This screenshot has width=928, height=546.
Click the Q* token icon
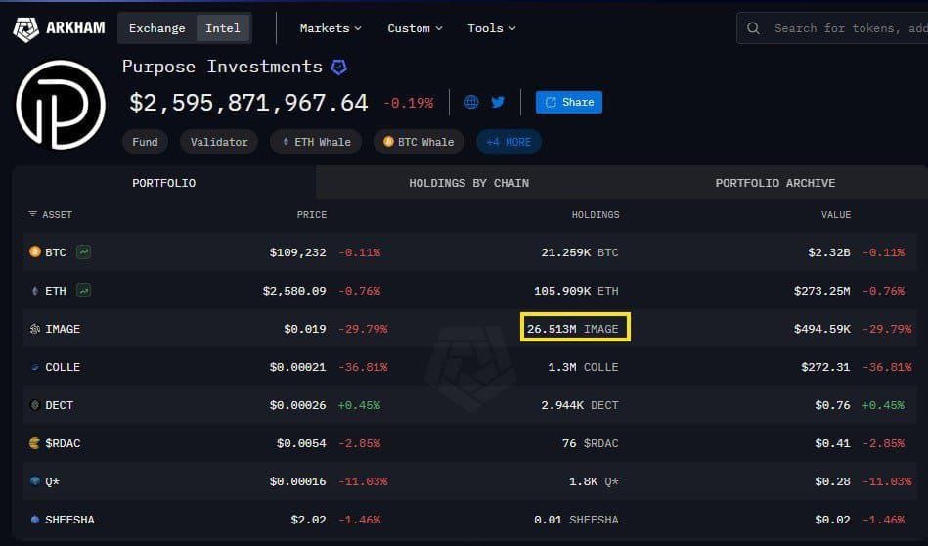[x=35, y=480]
